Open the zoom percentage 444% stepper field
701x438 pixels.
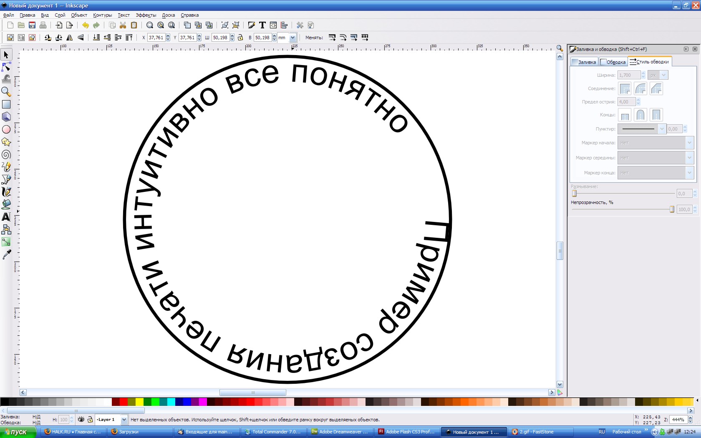click(x=678, y=420)
